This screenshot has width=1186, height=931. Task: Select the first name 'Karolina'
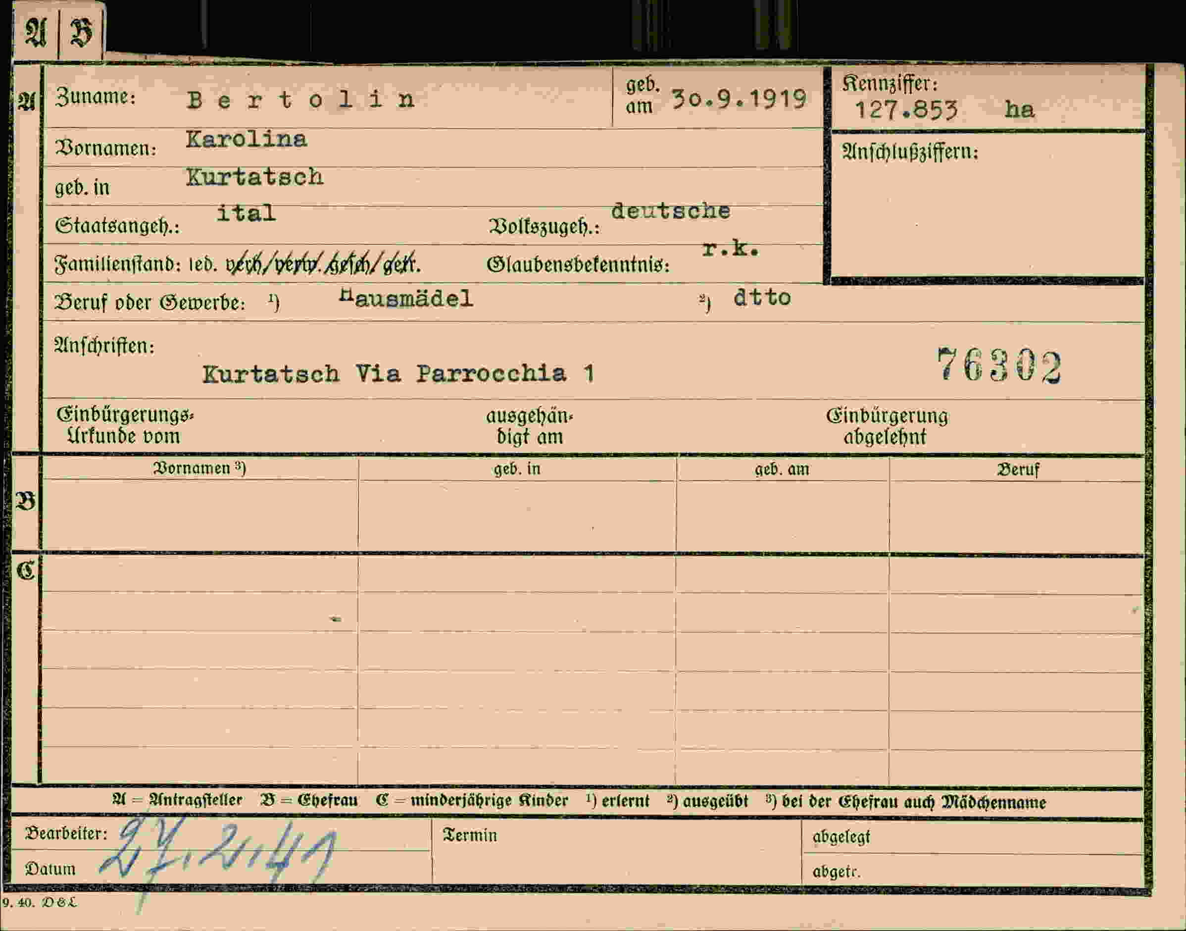246,140
